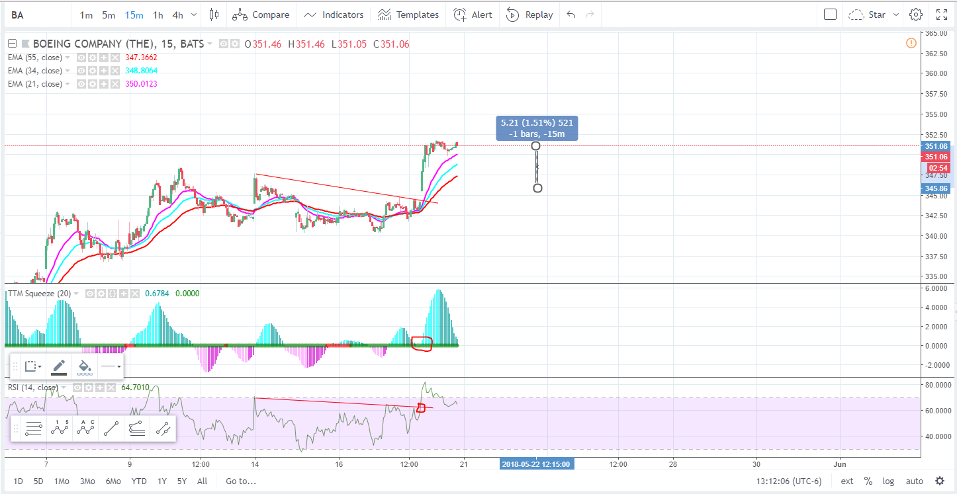Enter fullscreen mode using the expand icon
Screen dimensions: 957x494
pos(942,15)
